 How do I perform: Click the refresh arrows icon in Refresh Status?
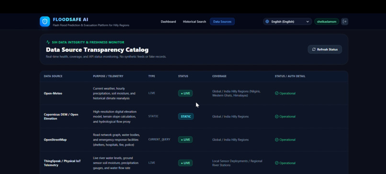pos(314,49)
